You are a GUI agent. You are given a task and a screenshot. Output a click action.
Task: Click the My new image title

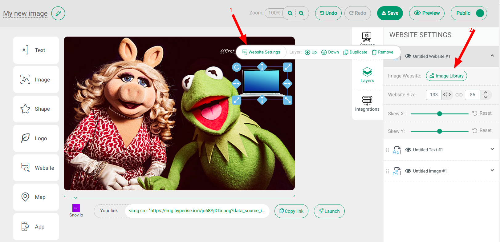(x=25, y=14)
